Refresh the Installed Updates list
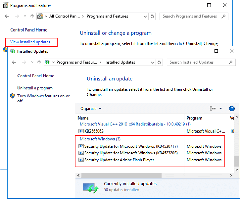 coord(159,62)
